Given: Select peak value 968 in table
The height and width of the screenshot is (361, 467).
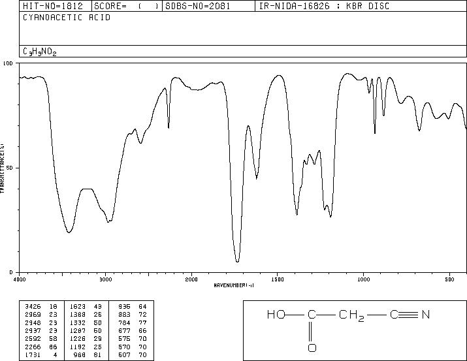Looking at the screenshot, I should (x=79, y=355).
